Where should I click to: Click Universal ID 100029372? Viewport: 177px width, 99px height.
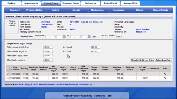[x=141, y=32]
